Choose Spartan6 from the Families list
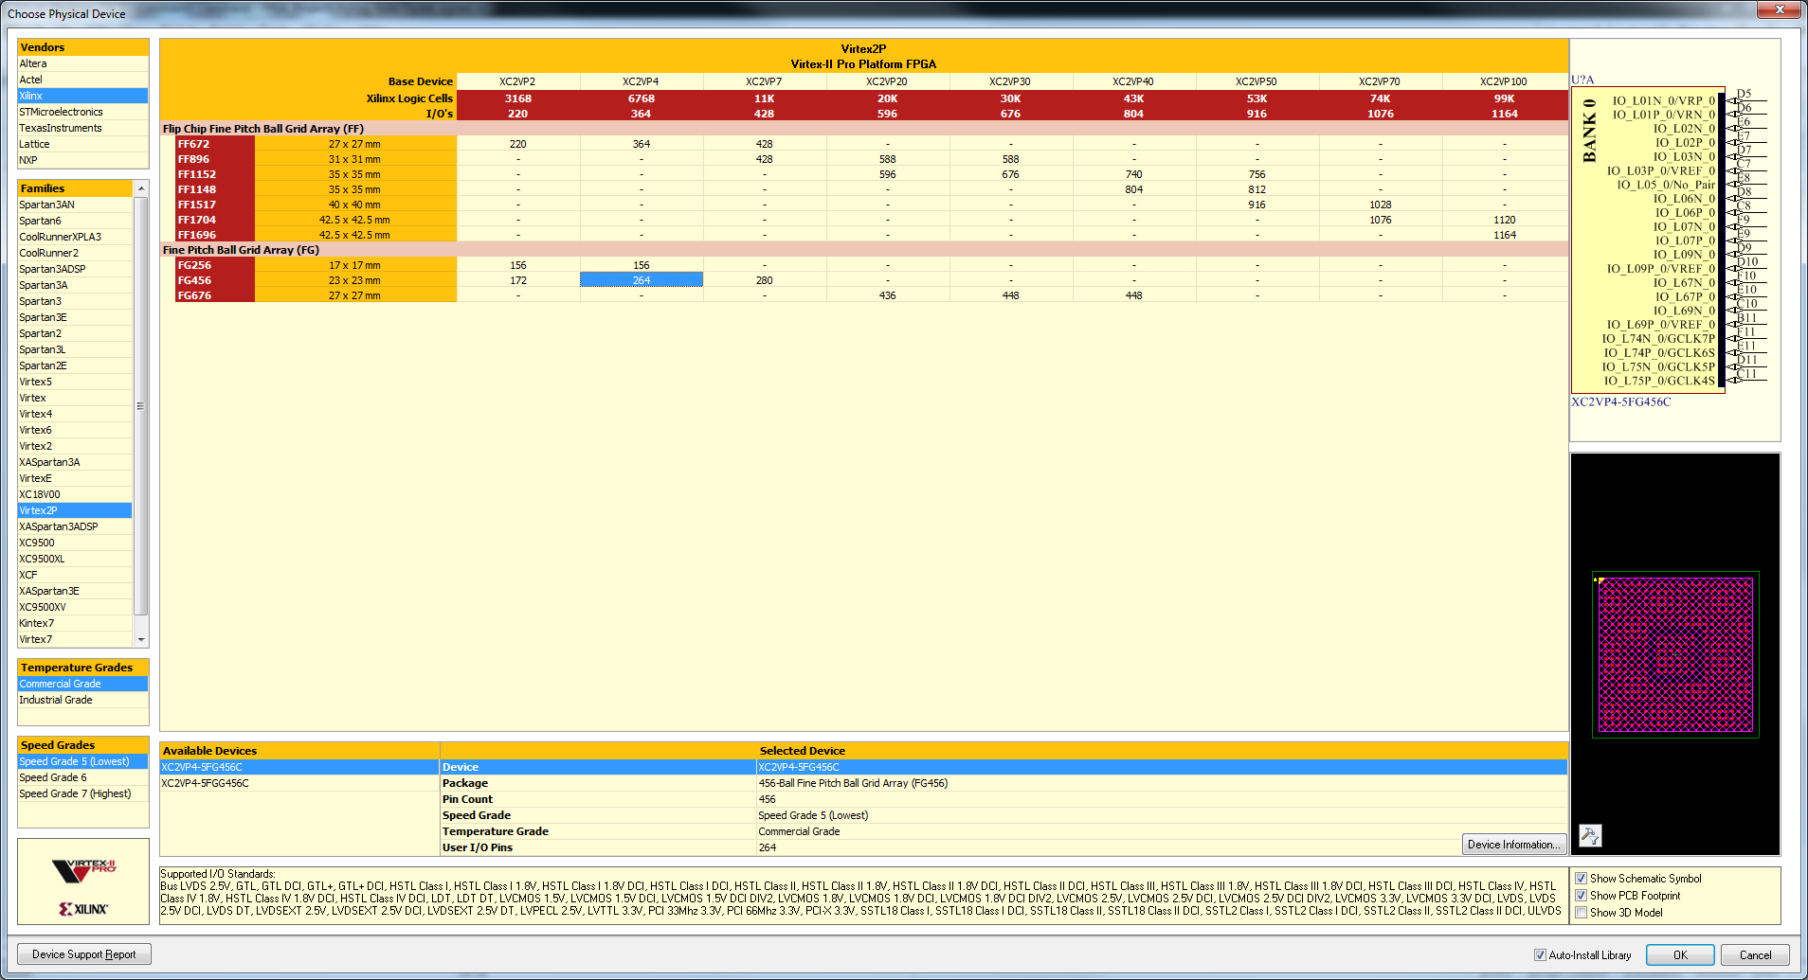 click(40, 221)
